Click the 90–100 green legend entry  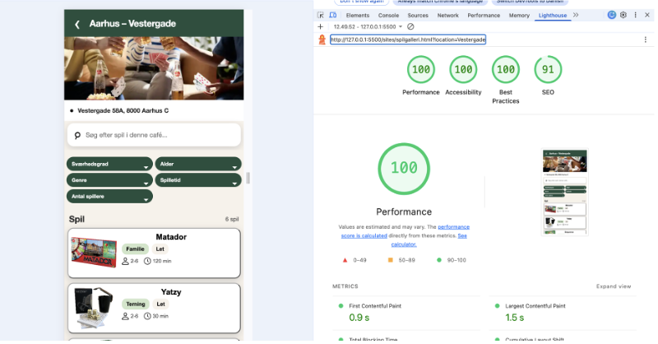tap(451, 260)
